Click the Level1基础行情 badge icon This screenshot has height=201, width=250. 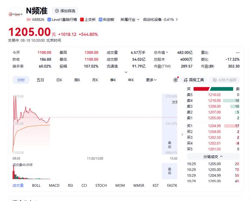(49, 20)
